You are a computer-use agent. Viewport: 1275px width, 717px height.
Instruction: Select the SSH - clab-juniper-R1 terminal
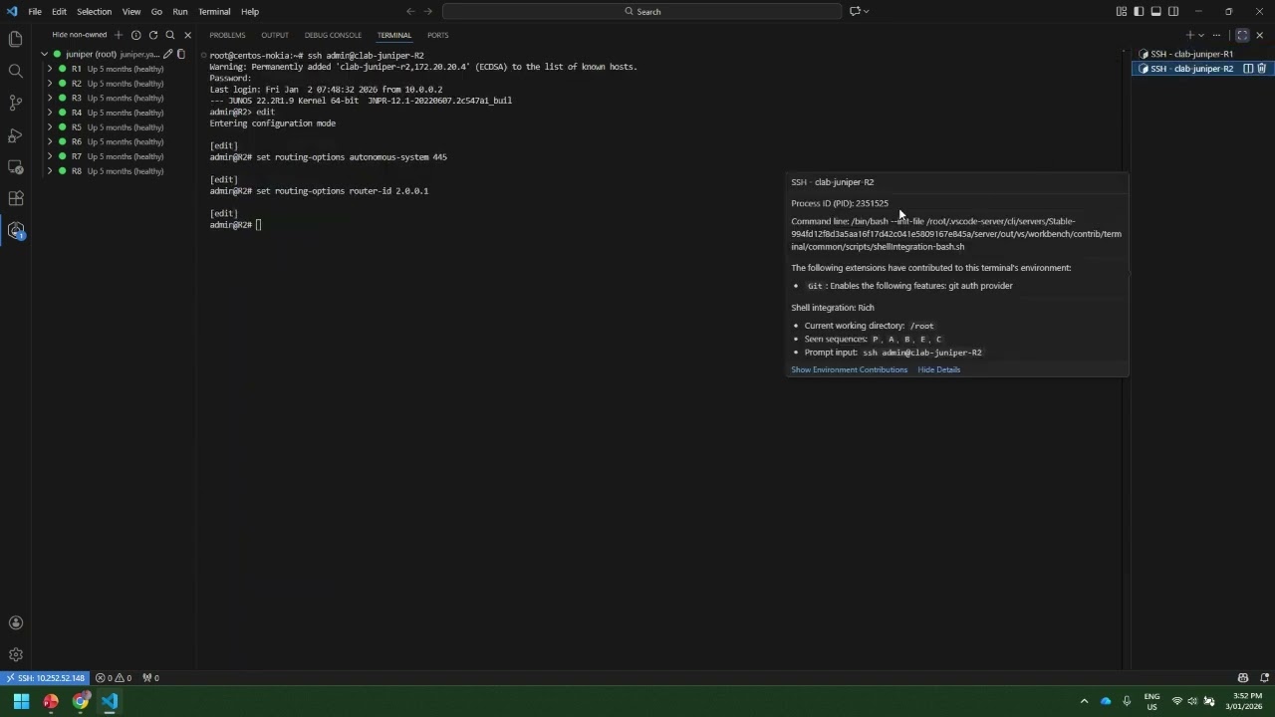[x=1192, y=54]
